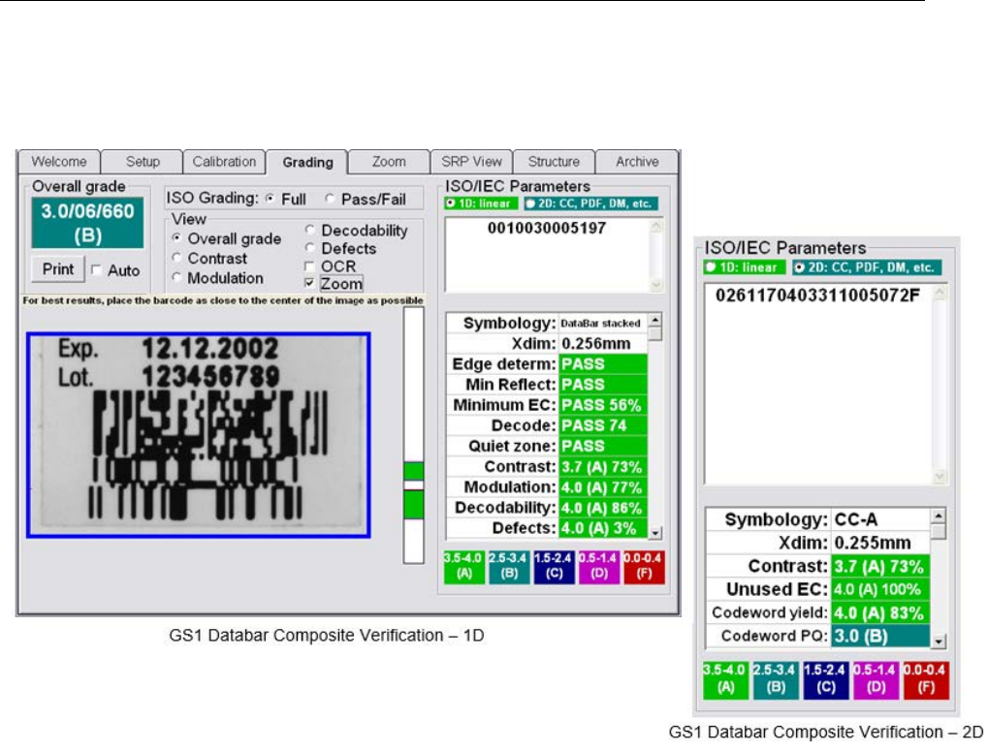Click the CC-A symbology value
This screenshot has width=988, height=751.
881,519
